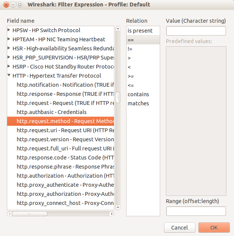Select the HSRP Cisco Hot Standby Router row

pyautogui.click(x=61, y=67)
